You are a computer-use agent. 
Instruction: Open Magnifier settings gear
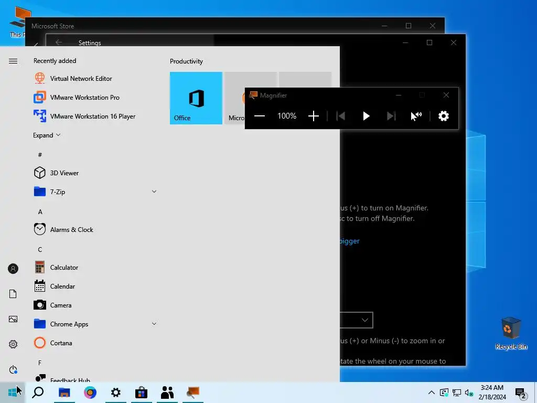[444, 116]
